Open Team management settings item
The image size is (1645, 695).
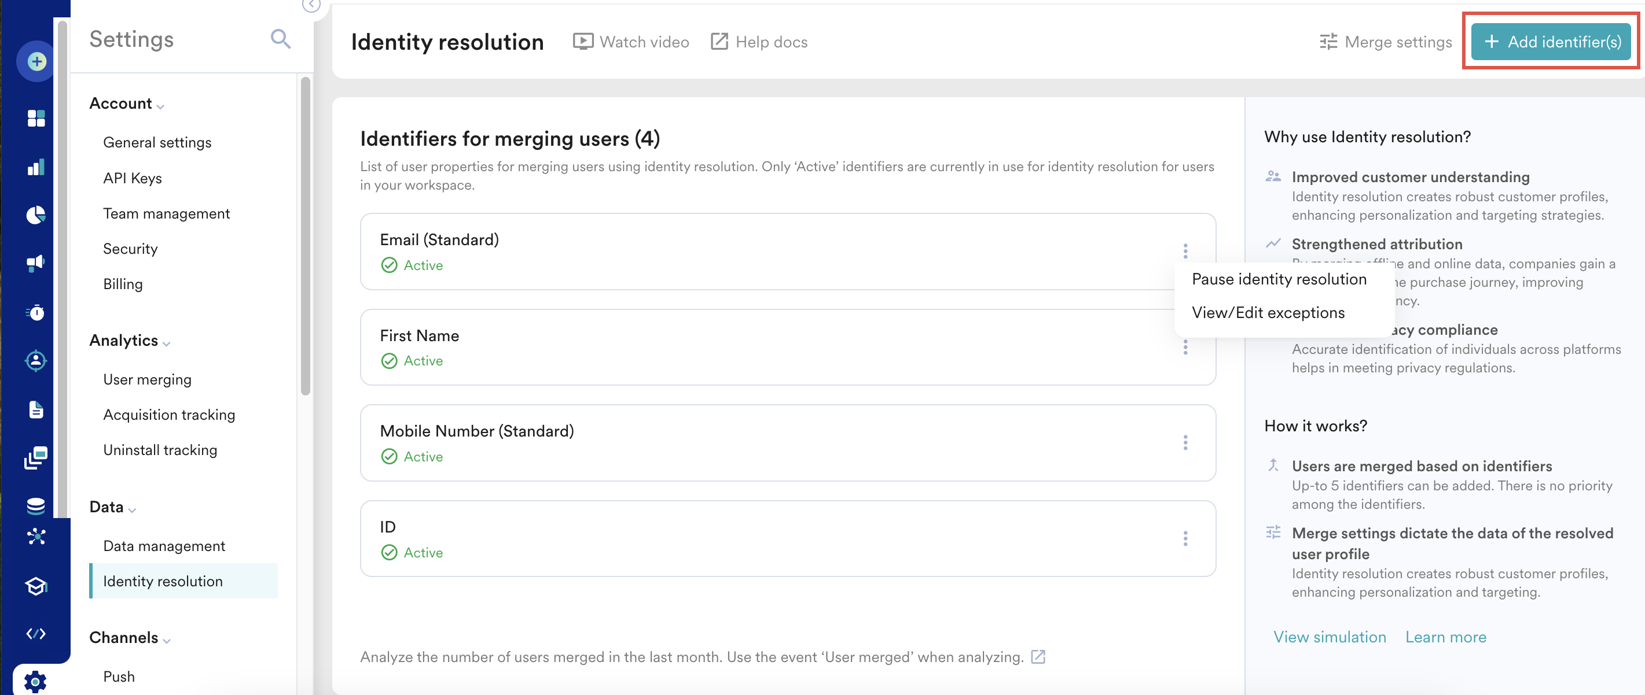[x=166, y=214]
